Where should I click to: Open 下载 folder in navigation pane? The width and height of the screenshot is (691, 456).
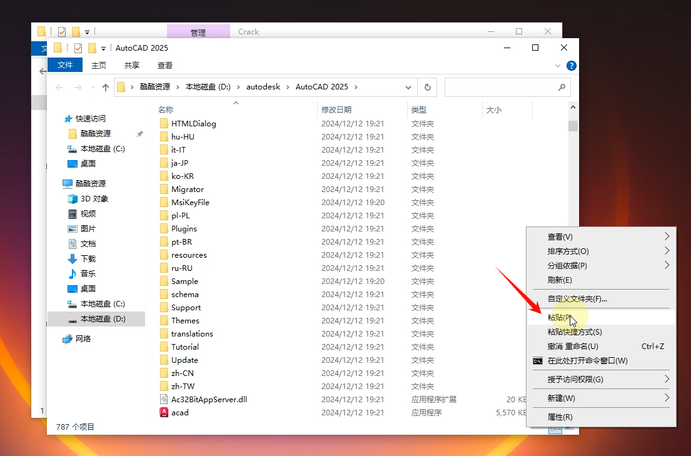(88, 258)
